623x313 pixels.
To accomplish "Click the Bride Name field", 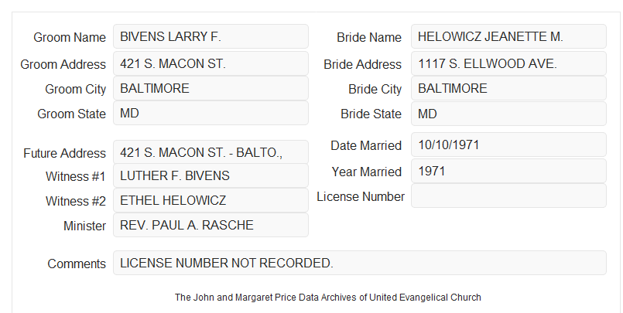I will pos(509,36).
